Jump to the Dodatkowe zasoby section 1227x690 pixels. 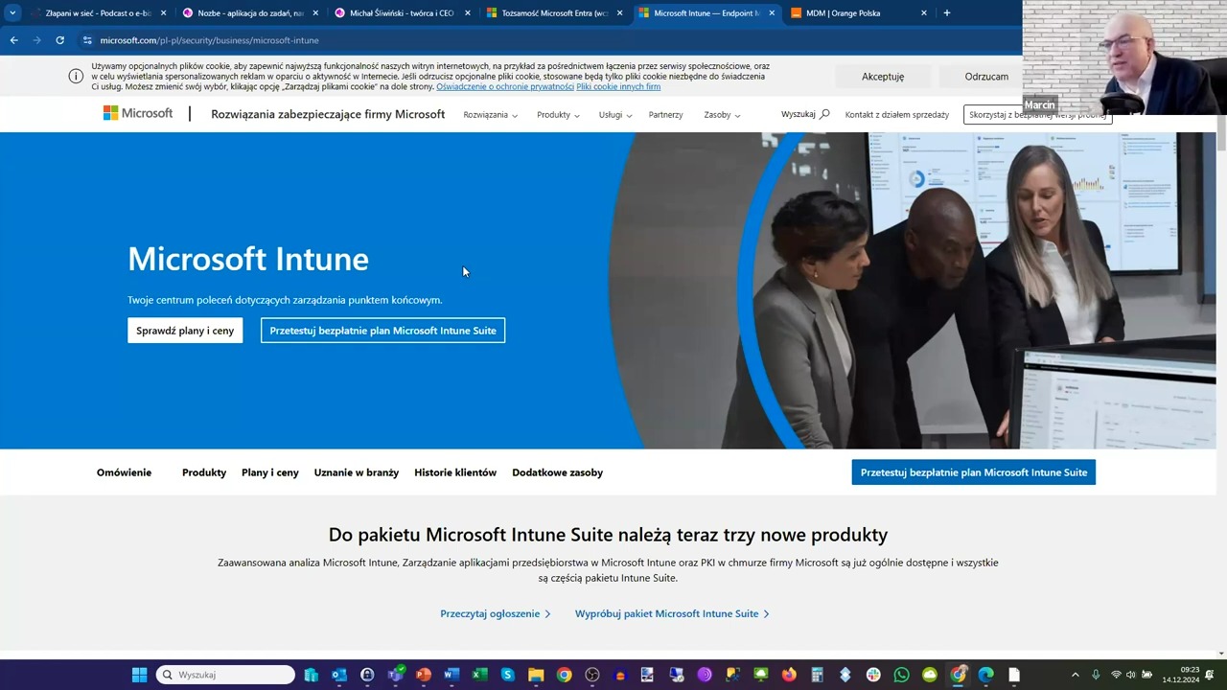point(557,472)
